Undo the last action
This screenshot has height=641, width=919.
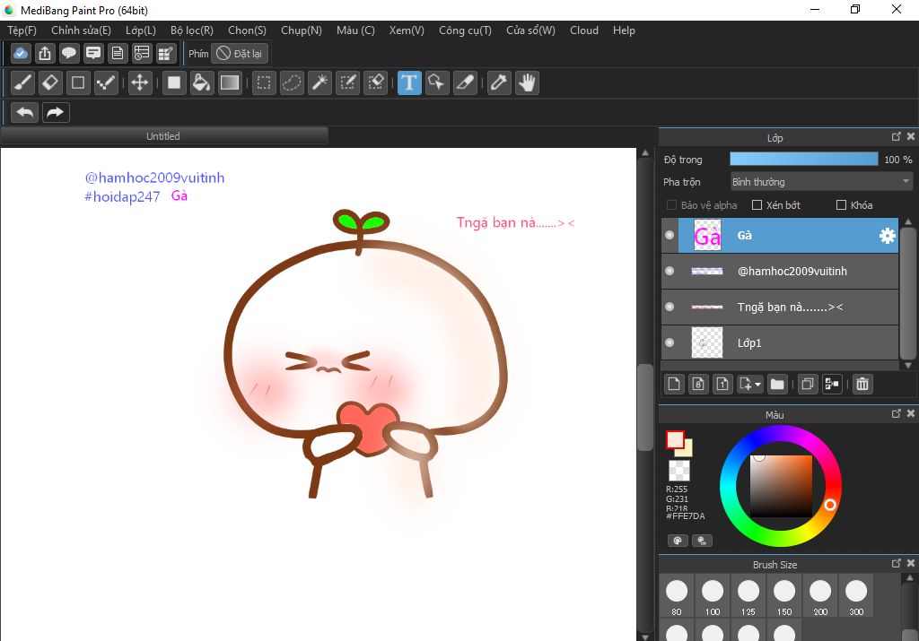click(24, 112)
